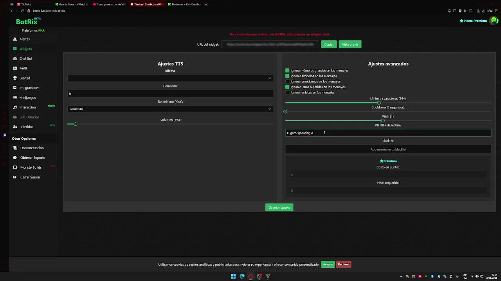The height and width of the screenshot is (281, 501).
Task: Open browser downloads icon
Action: [x=484, y=11]
